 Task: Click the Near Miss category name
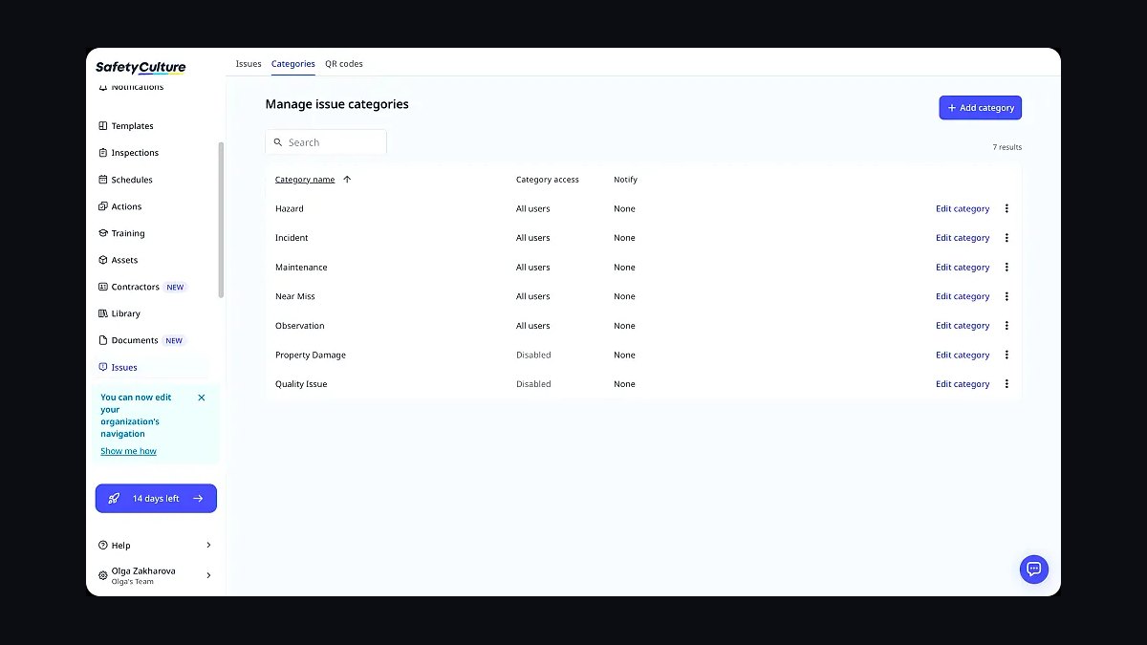[x=295, y=296]
